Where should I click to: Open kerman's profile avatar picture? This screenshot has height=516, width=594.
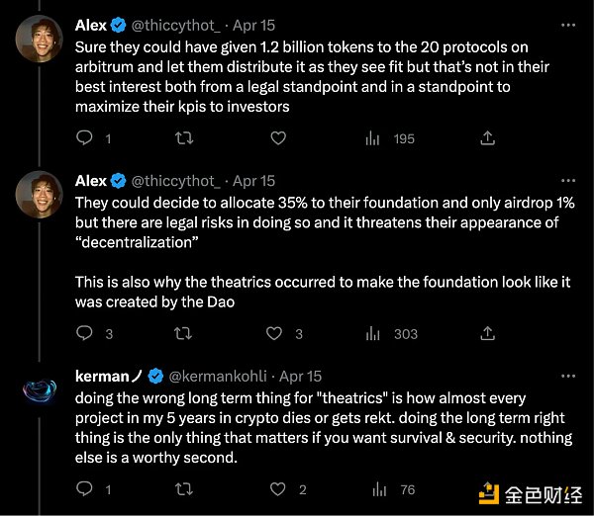[40, 390]
